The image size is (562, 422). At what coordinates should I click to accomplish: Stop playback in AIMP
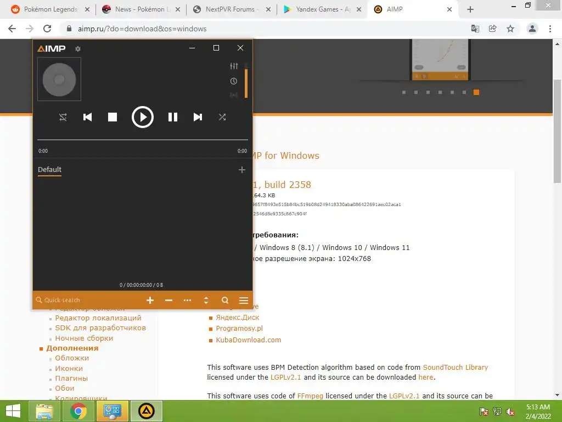113,117
